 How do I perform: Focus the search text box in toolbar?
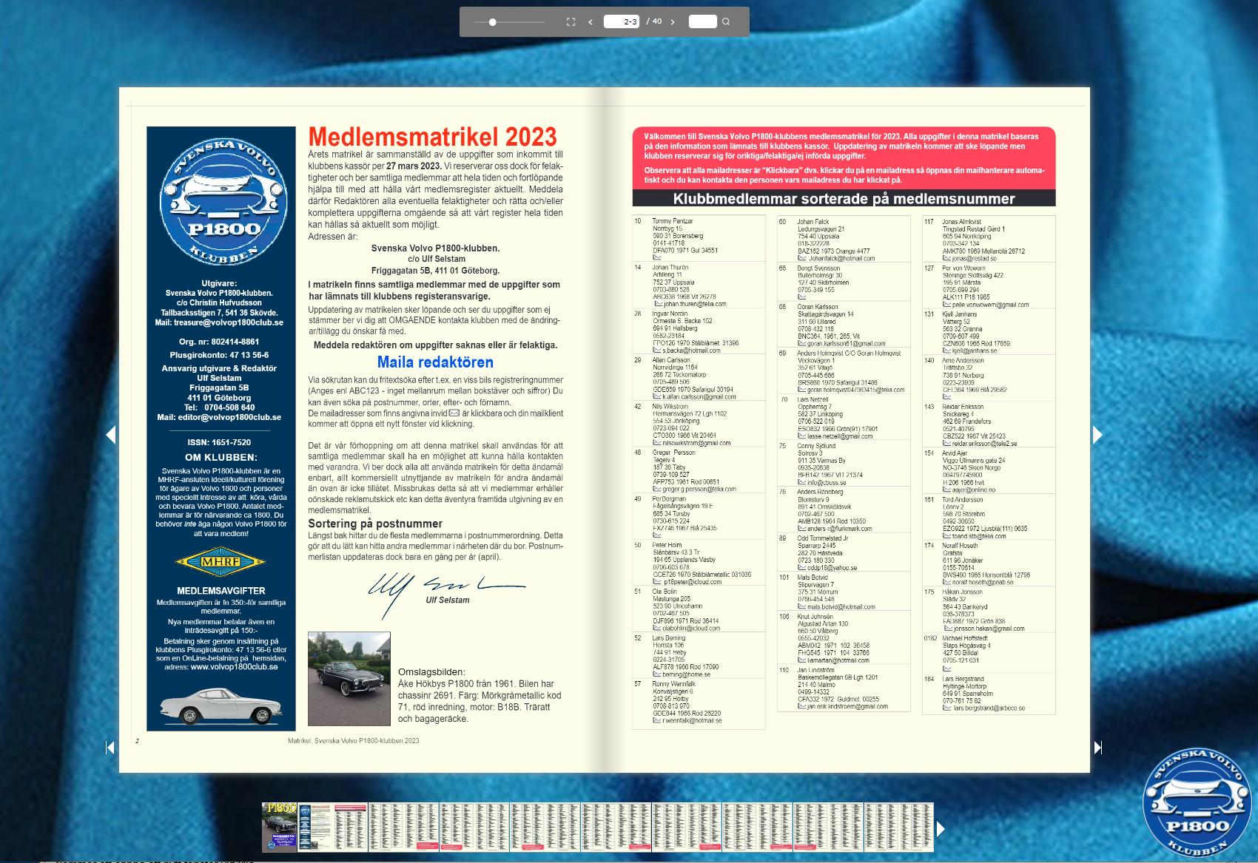point(702,21)
